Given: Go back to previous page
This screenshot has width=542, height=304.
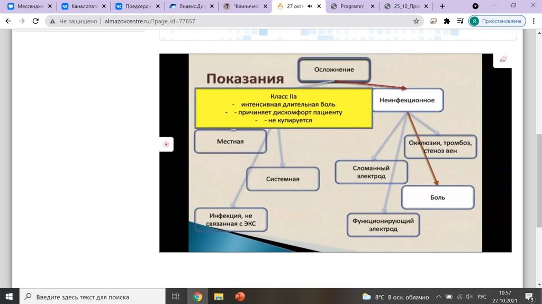Looking at the screenshot, I should [x=8, y=21].
